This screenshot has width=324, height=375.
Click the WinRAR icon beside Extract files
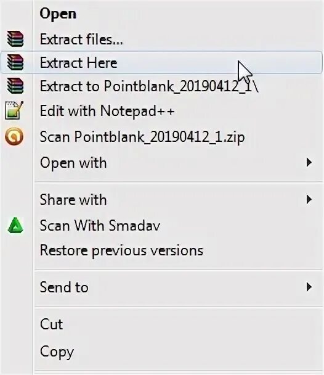(15, 38)
